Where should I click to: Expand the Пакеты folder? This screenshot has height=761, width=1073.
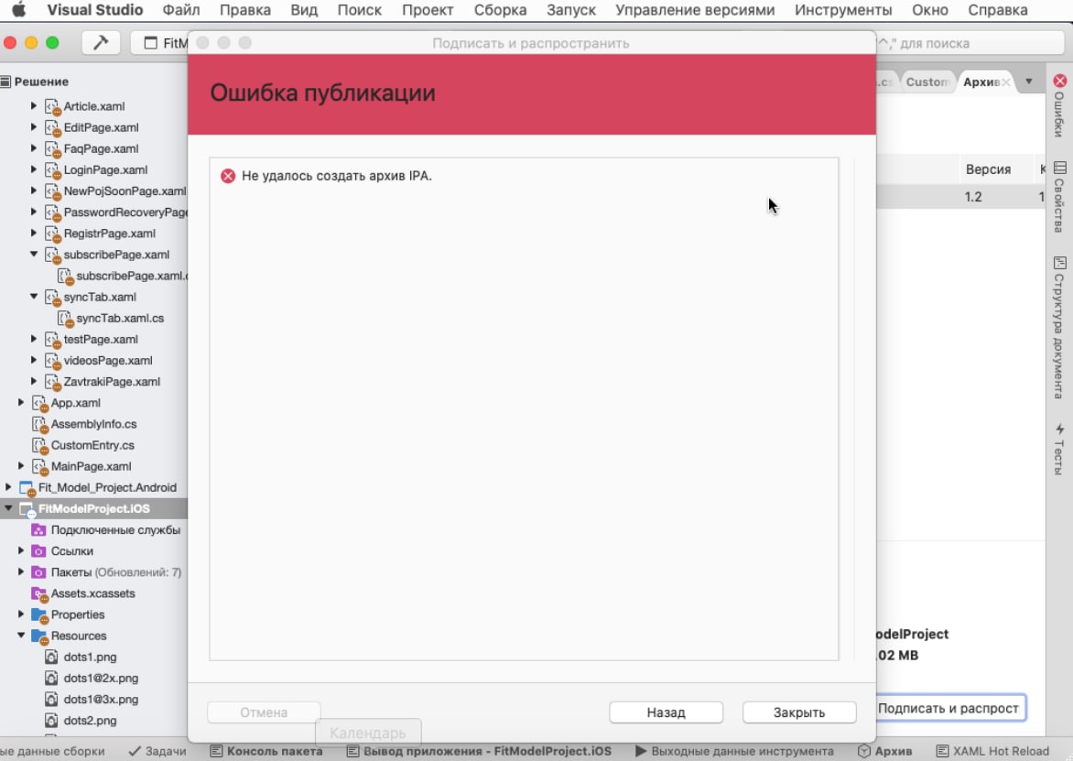[21, 572]
